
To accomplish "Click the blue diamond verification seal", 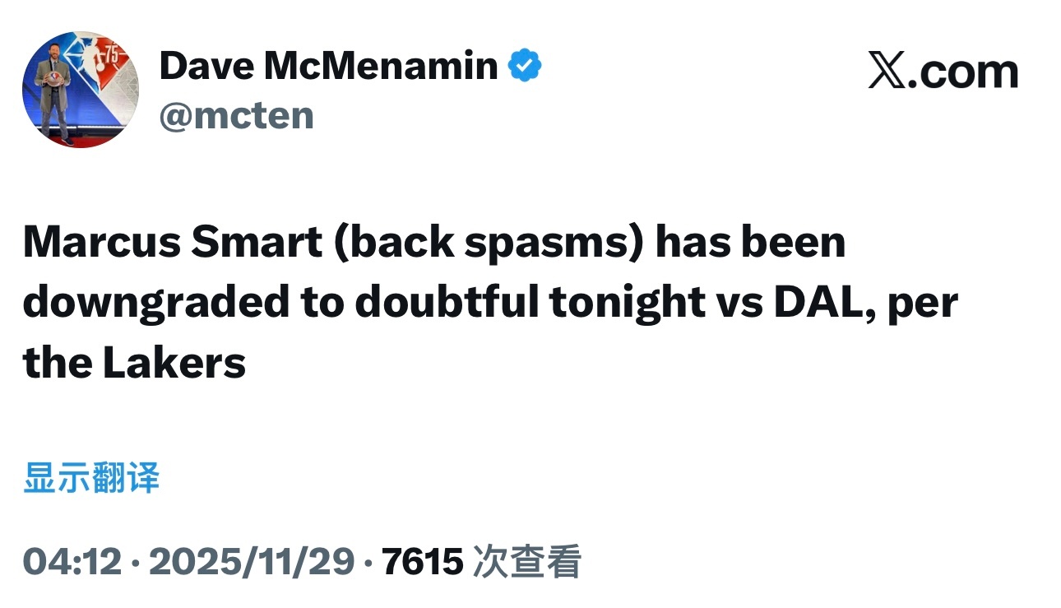I will [x=524, y=65].
